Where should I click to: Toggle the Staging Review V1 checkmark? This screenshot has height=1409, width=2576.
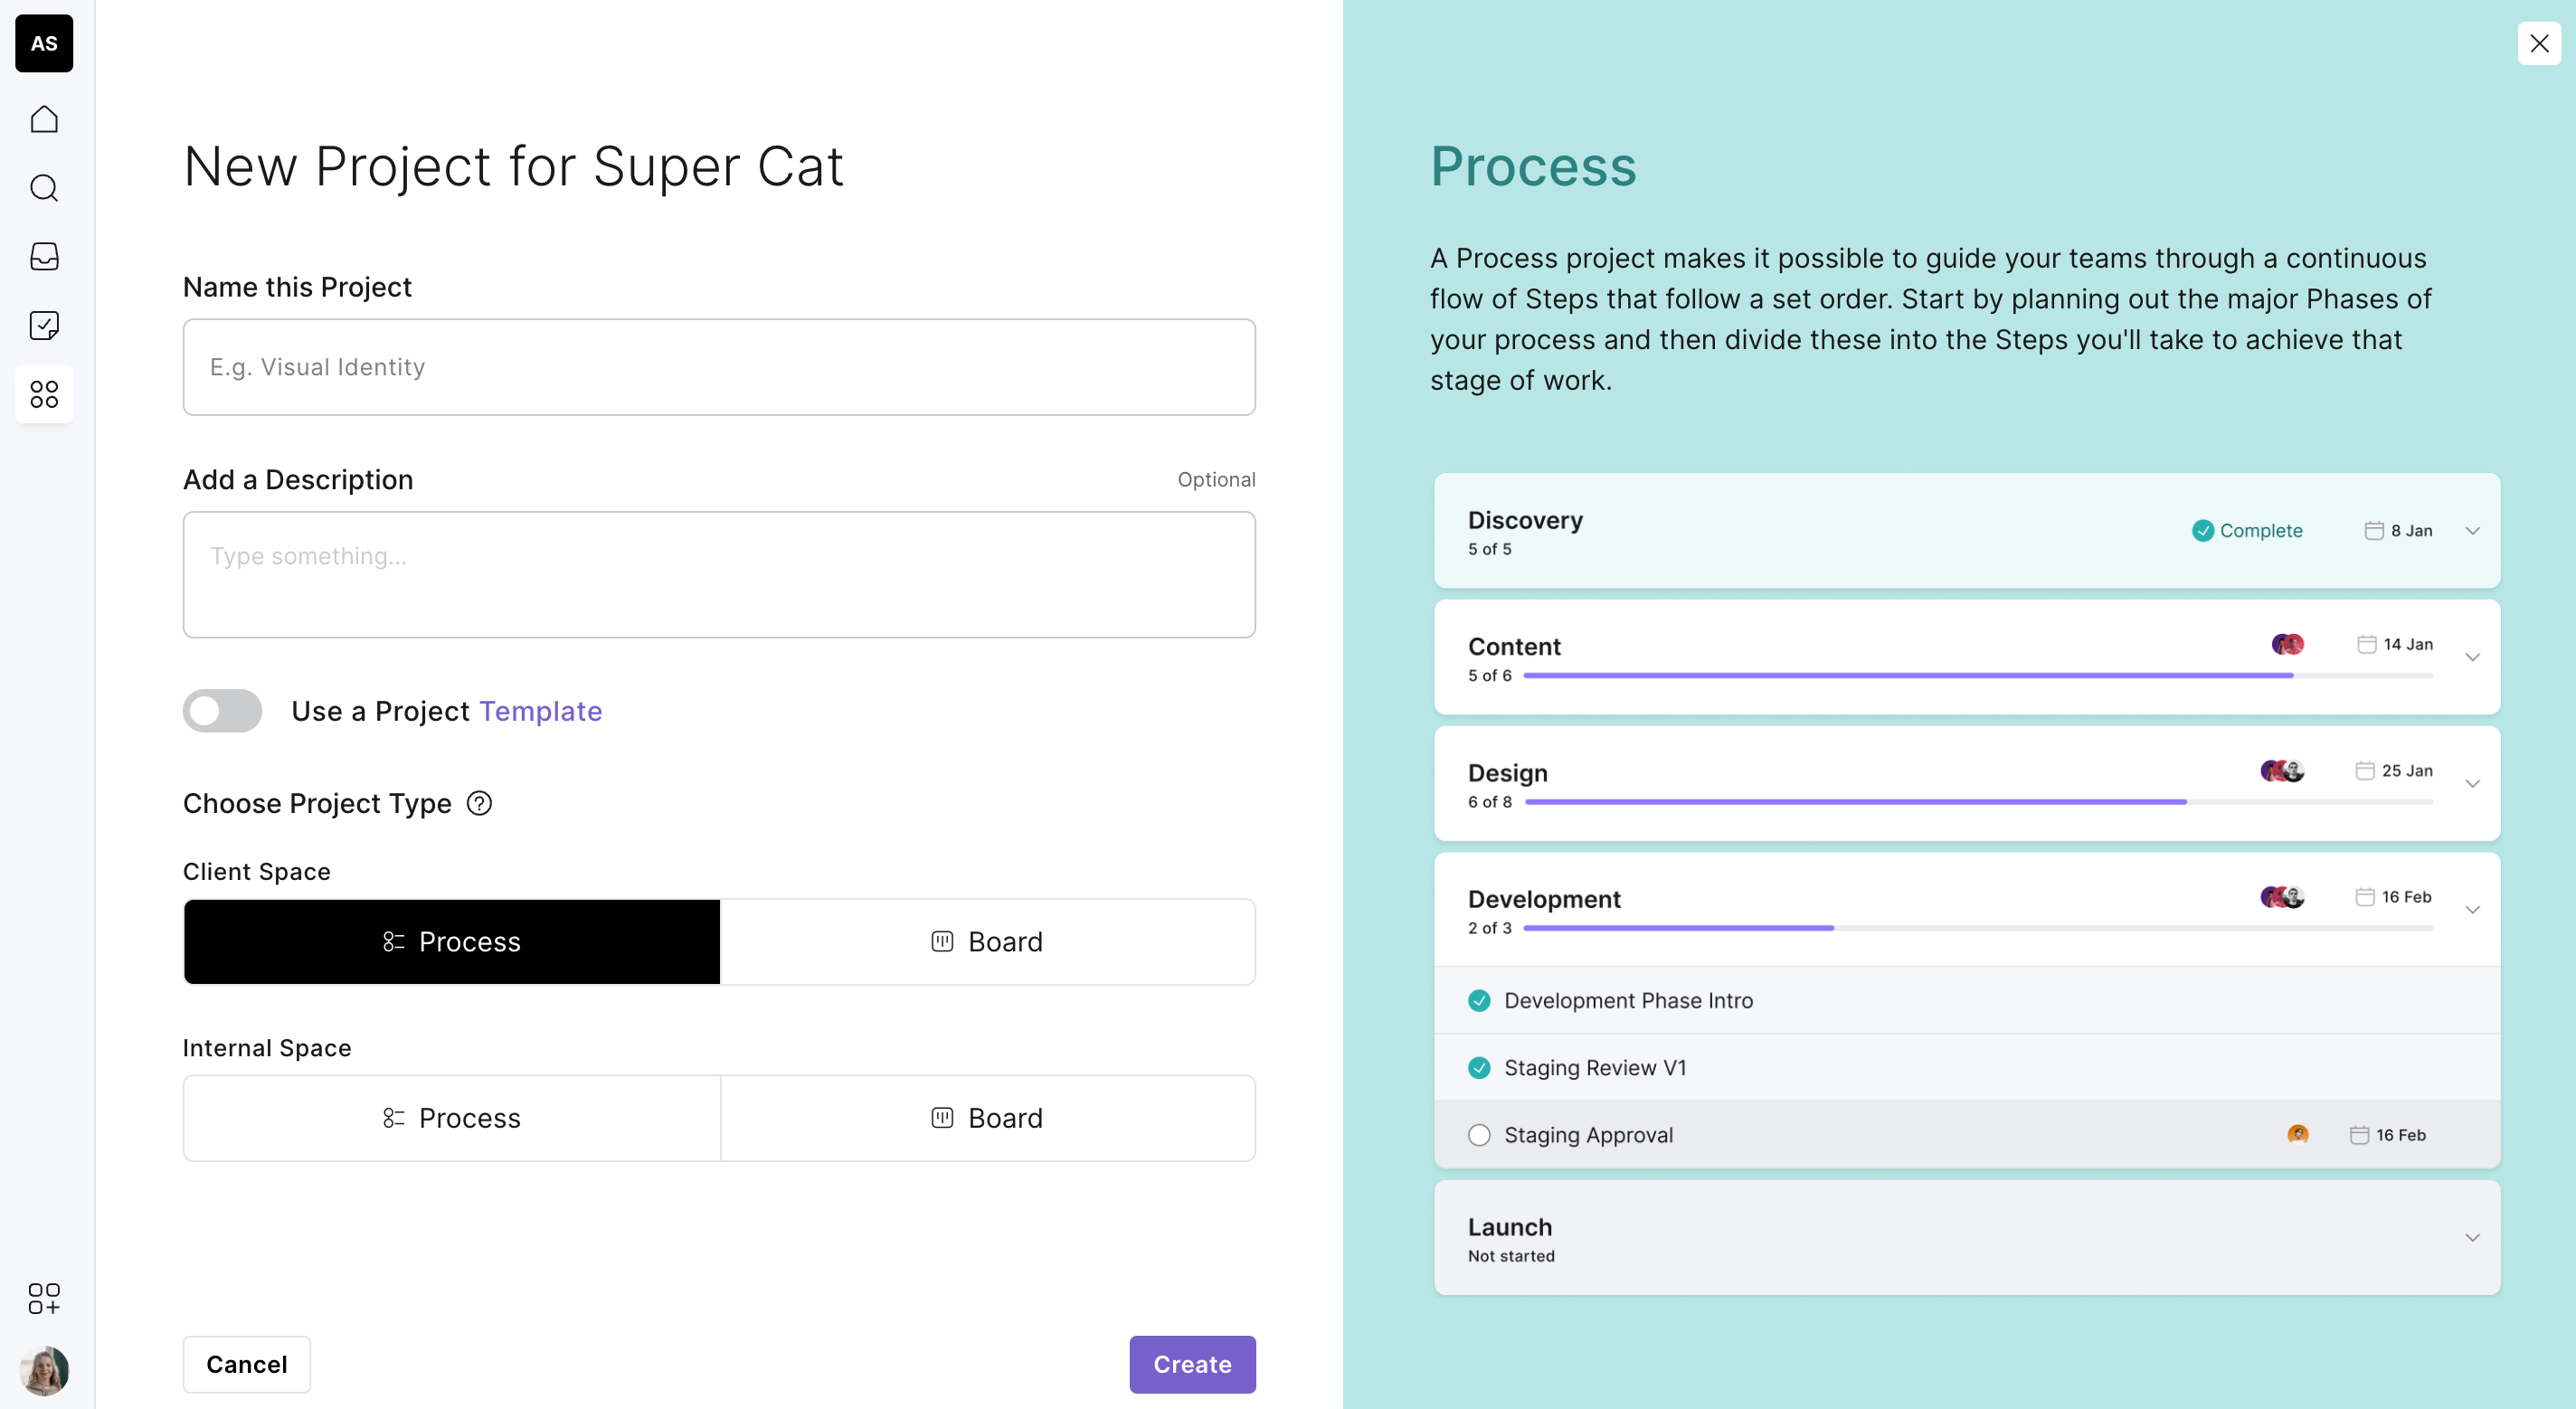[x=1479, y=1068]
